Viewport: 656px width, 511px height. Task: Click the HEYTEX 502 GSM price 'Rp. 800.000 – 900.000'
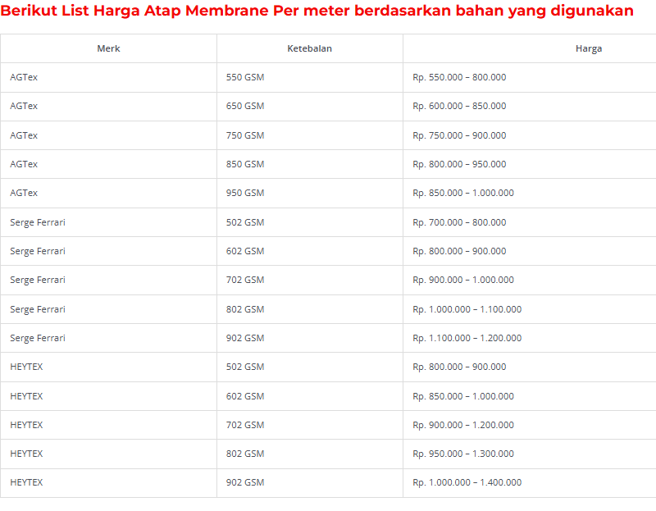(459, 367)
